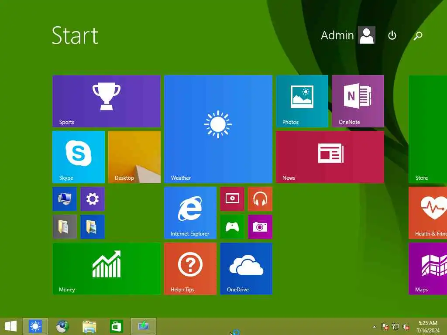The height and width of the screenshot is (335, 447).
Task: Click the clock showing 5:25 AM
Action: [428, 327]
